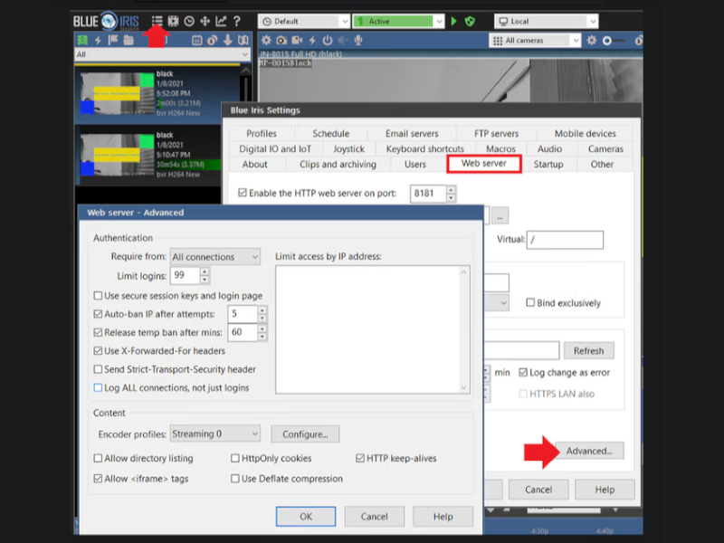724x543 pixels.
Task: Click the folder icon in clips toolbar
Action: pyautogui.click(x=129, y=40)
